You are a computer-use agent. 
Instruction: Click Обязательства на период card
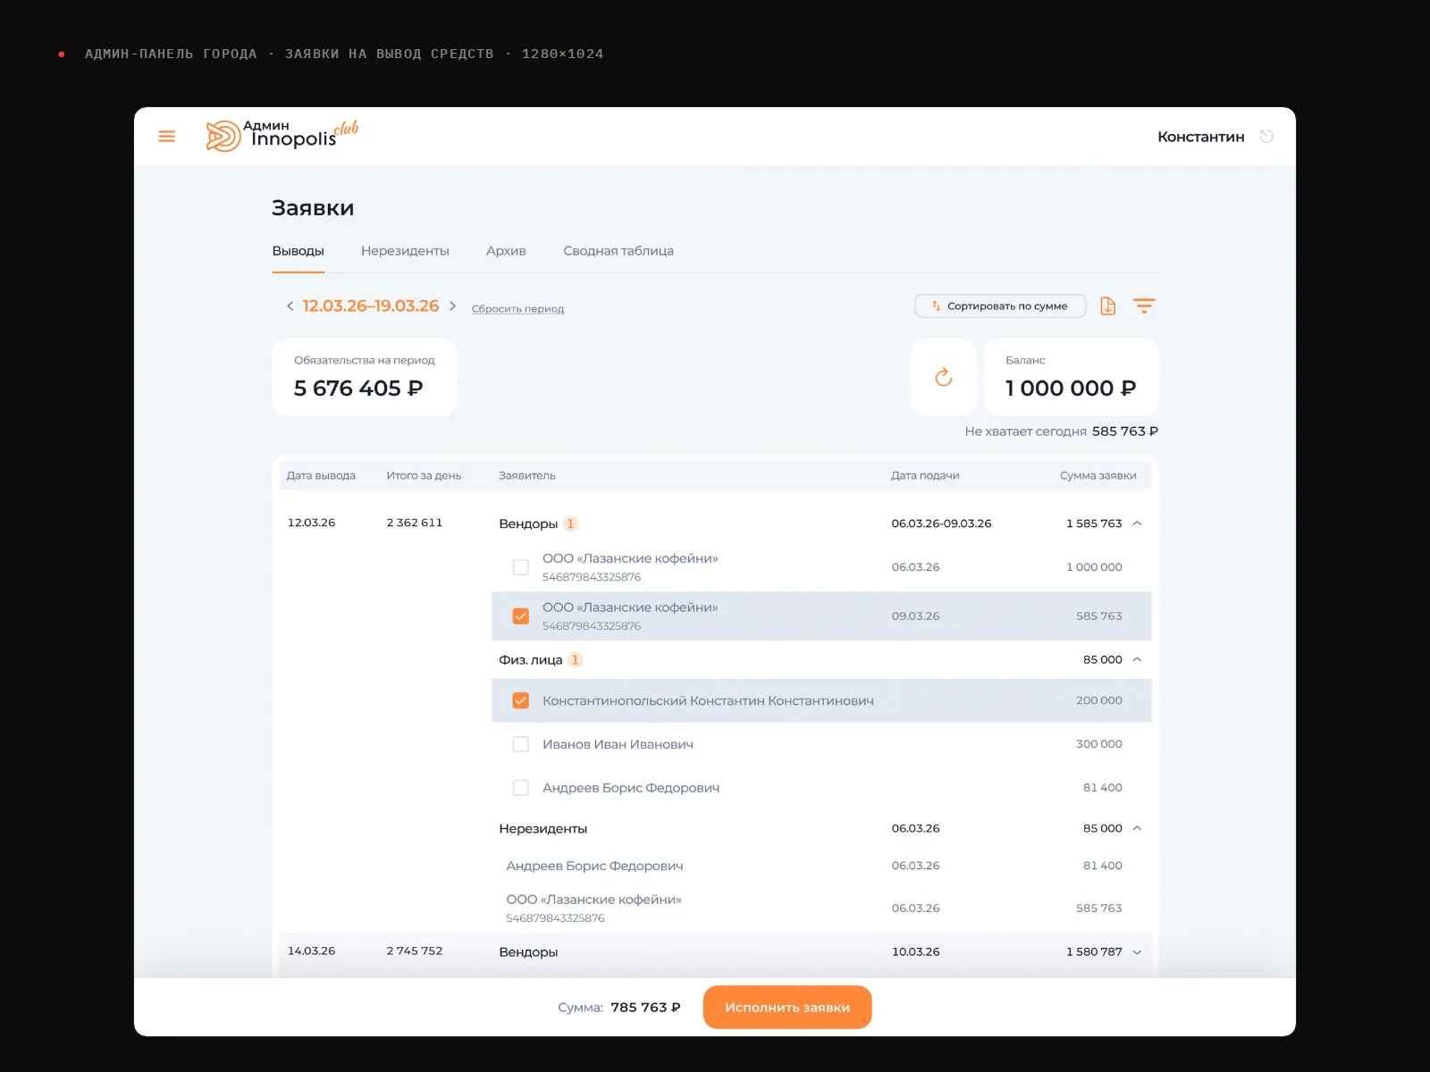pos(365,377)
